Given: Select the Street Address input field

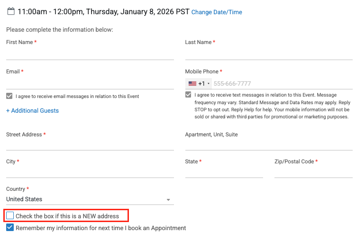Looking at the screenshot, I should (x=90, y=145).
